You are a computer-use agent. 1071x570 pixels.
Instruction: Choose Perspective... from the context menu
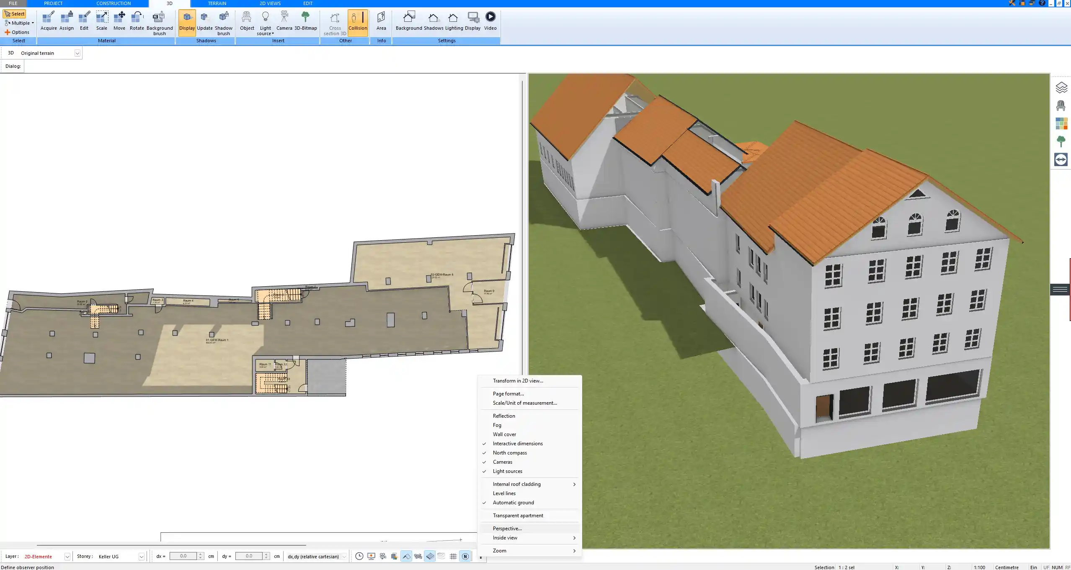click(507, 529)
